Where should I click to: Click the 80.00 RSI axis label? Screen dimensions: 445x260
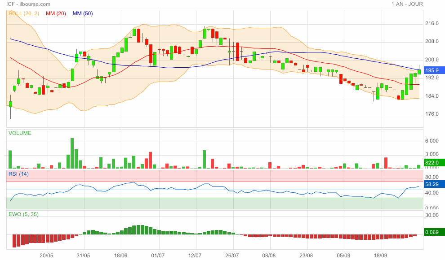(432, 177)
